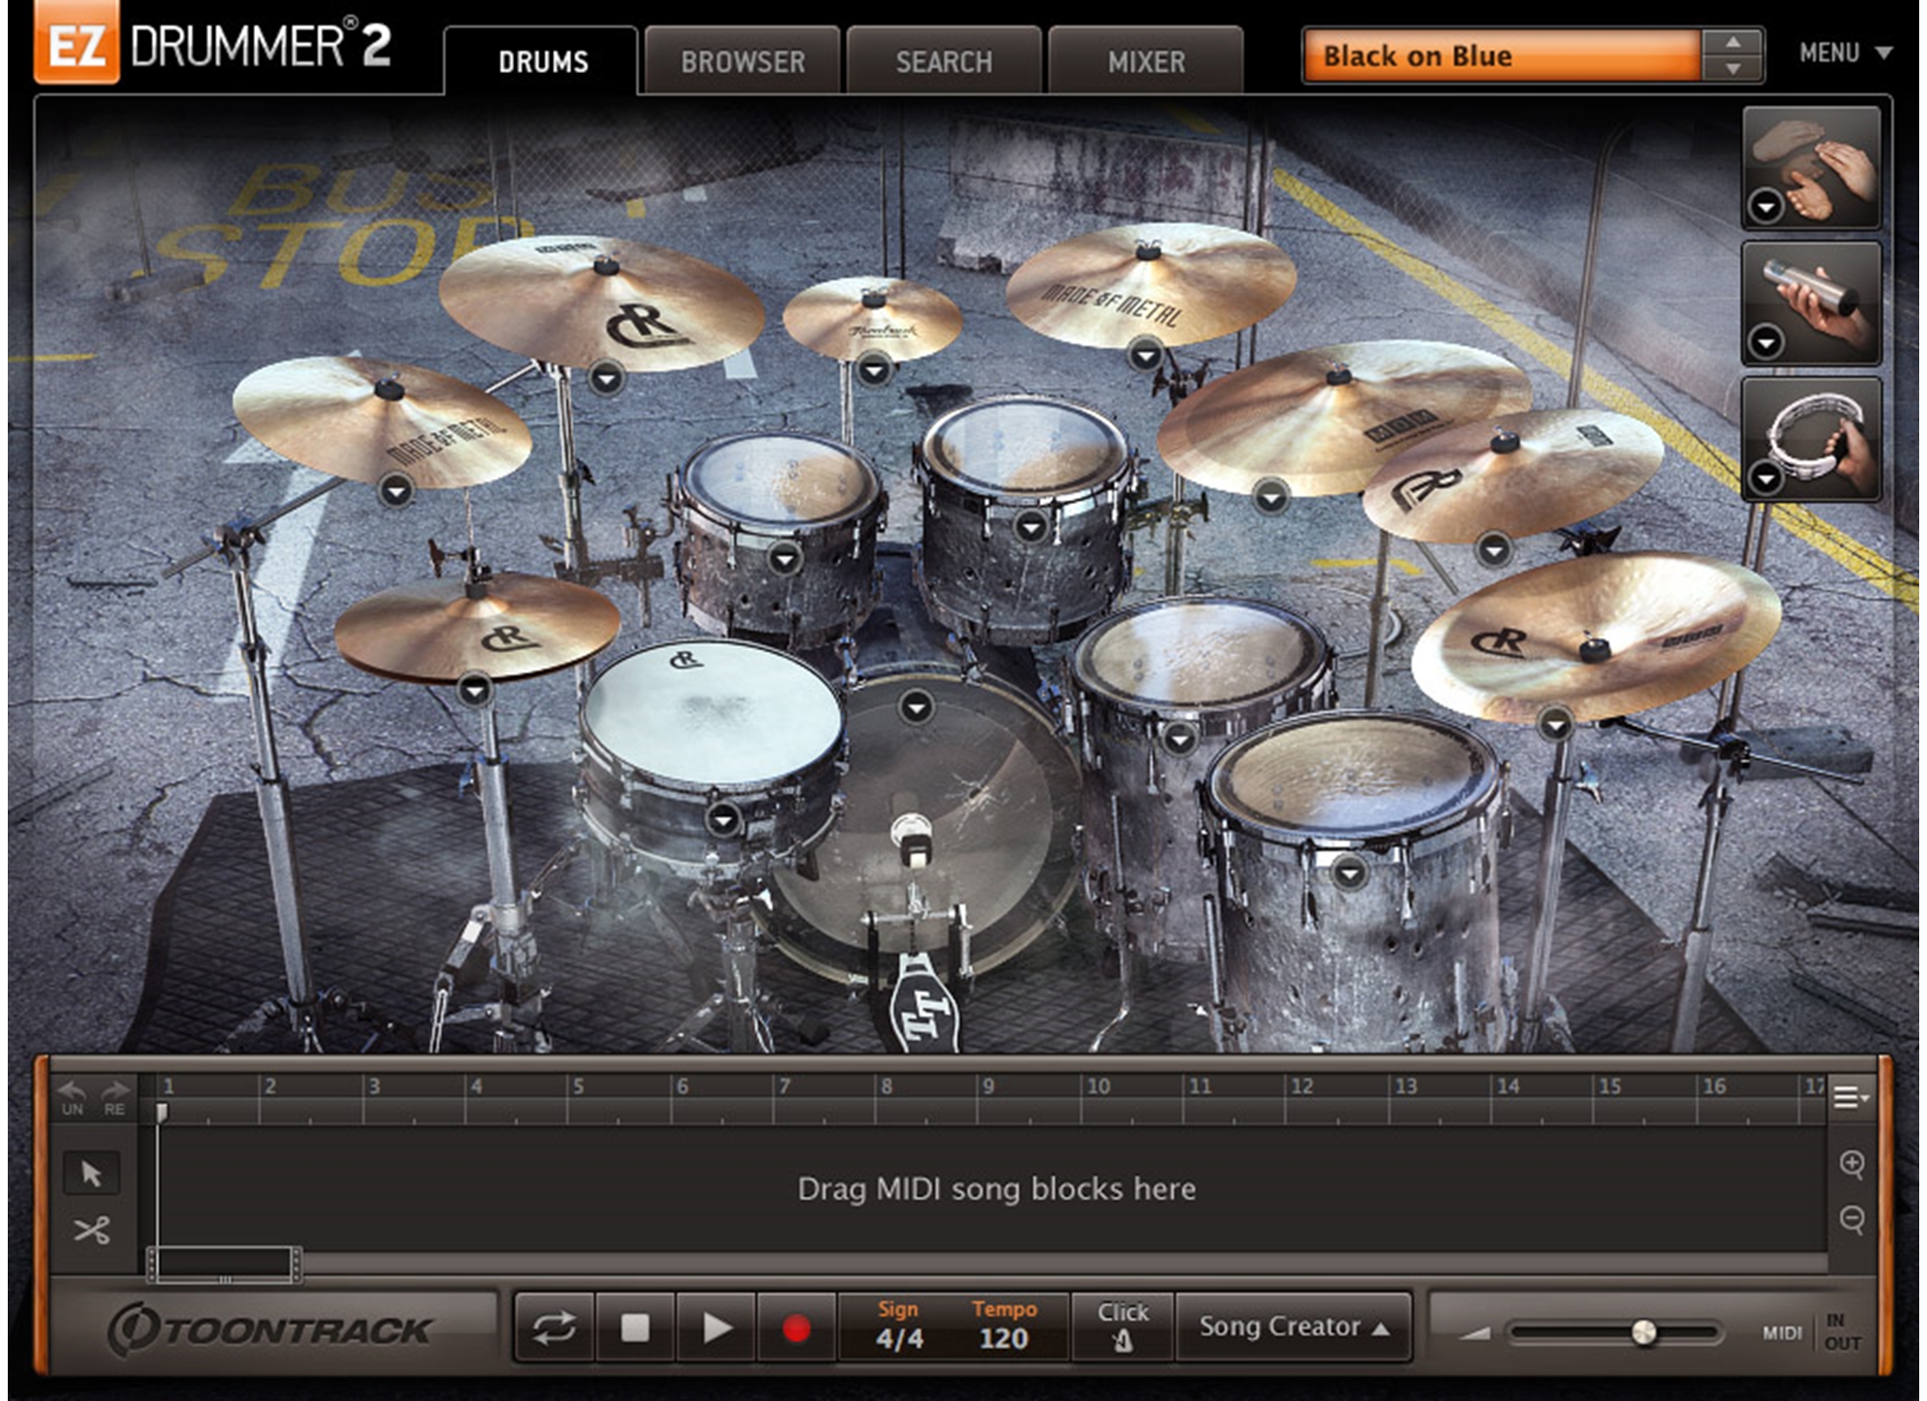Image resolution: width=1927 pixels, height=1401 pixels.
Task: Enable the red record button
Action: click(x=796, y=1328)
